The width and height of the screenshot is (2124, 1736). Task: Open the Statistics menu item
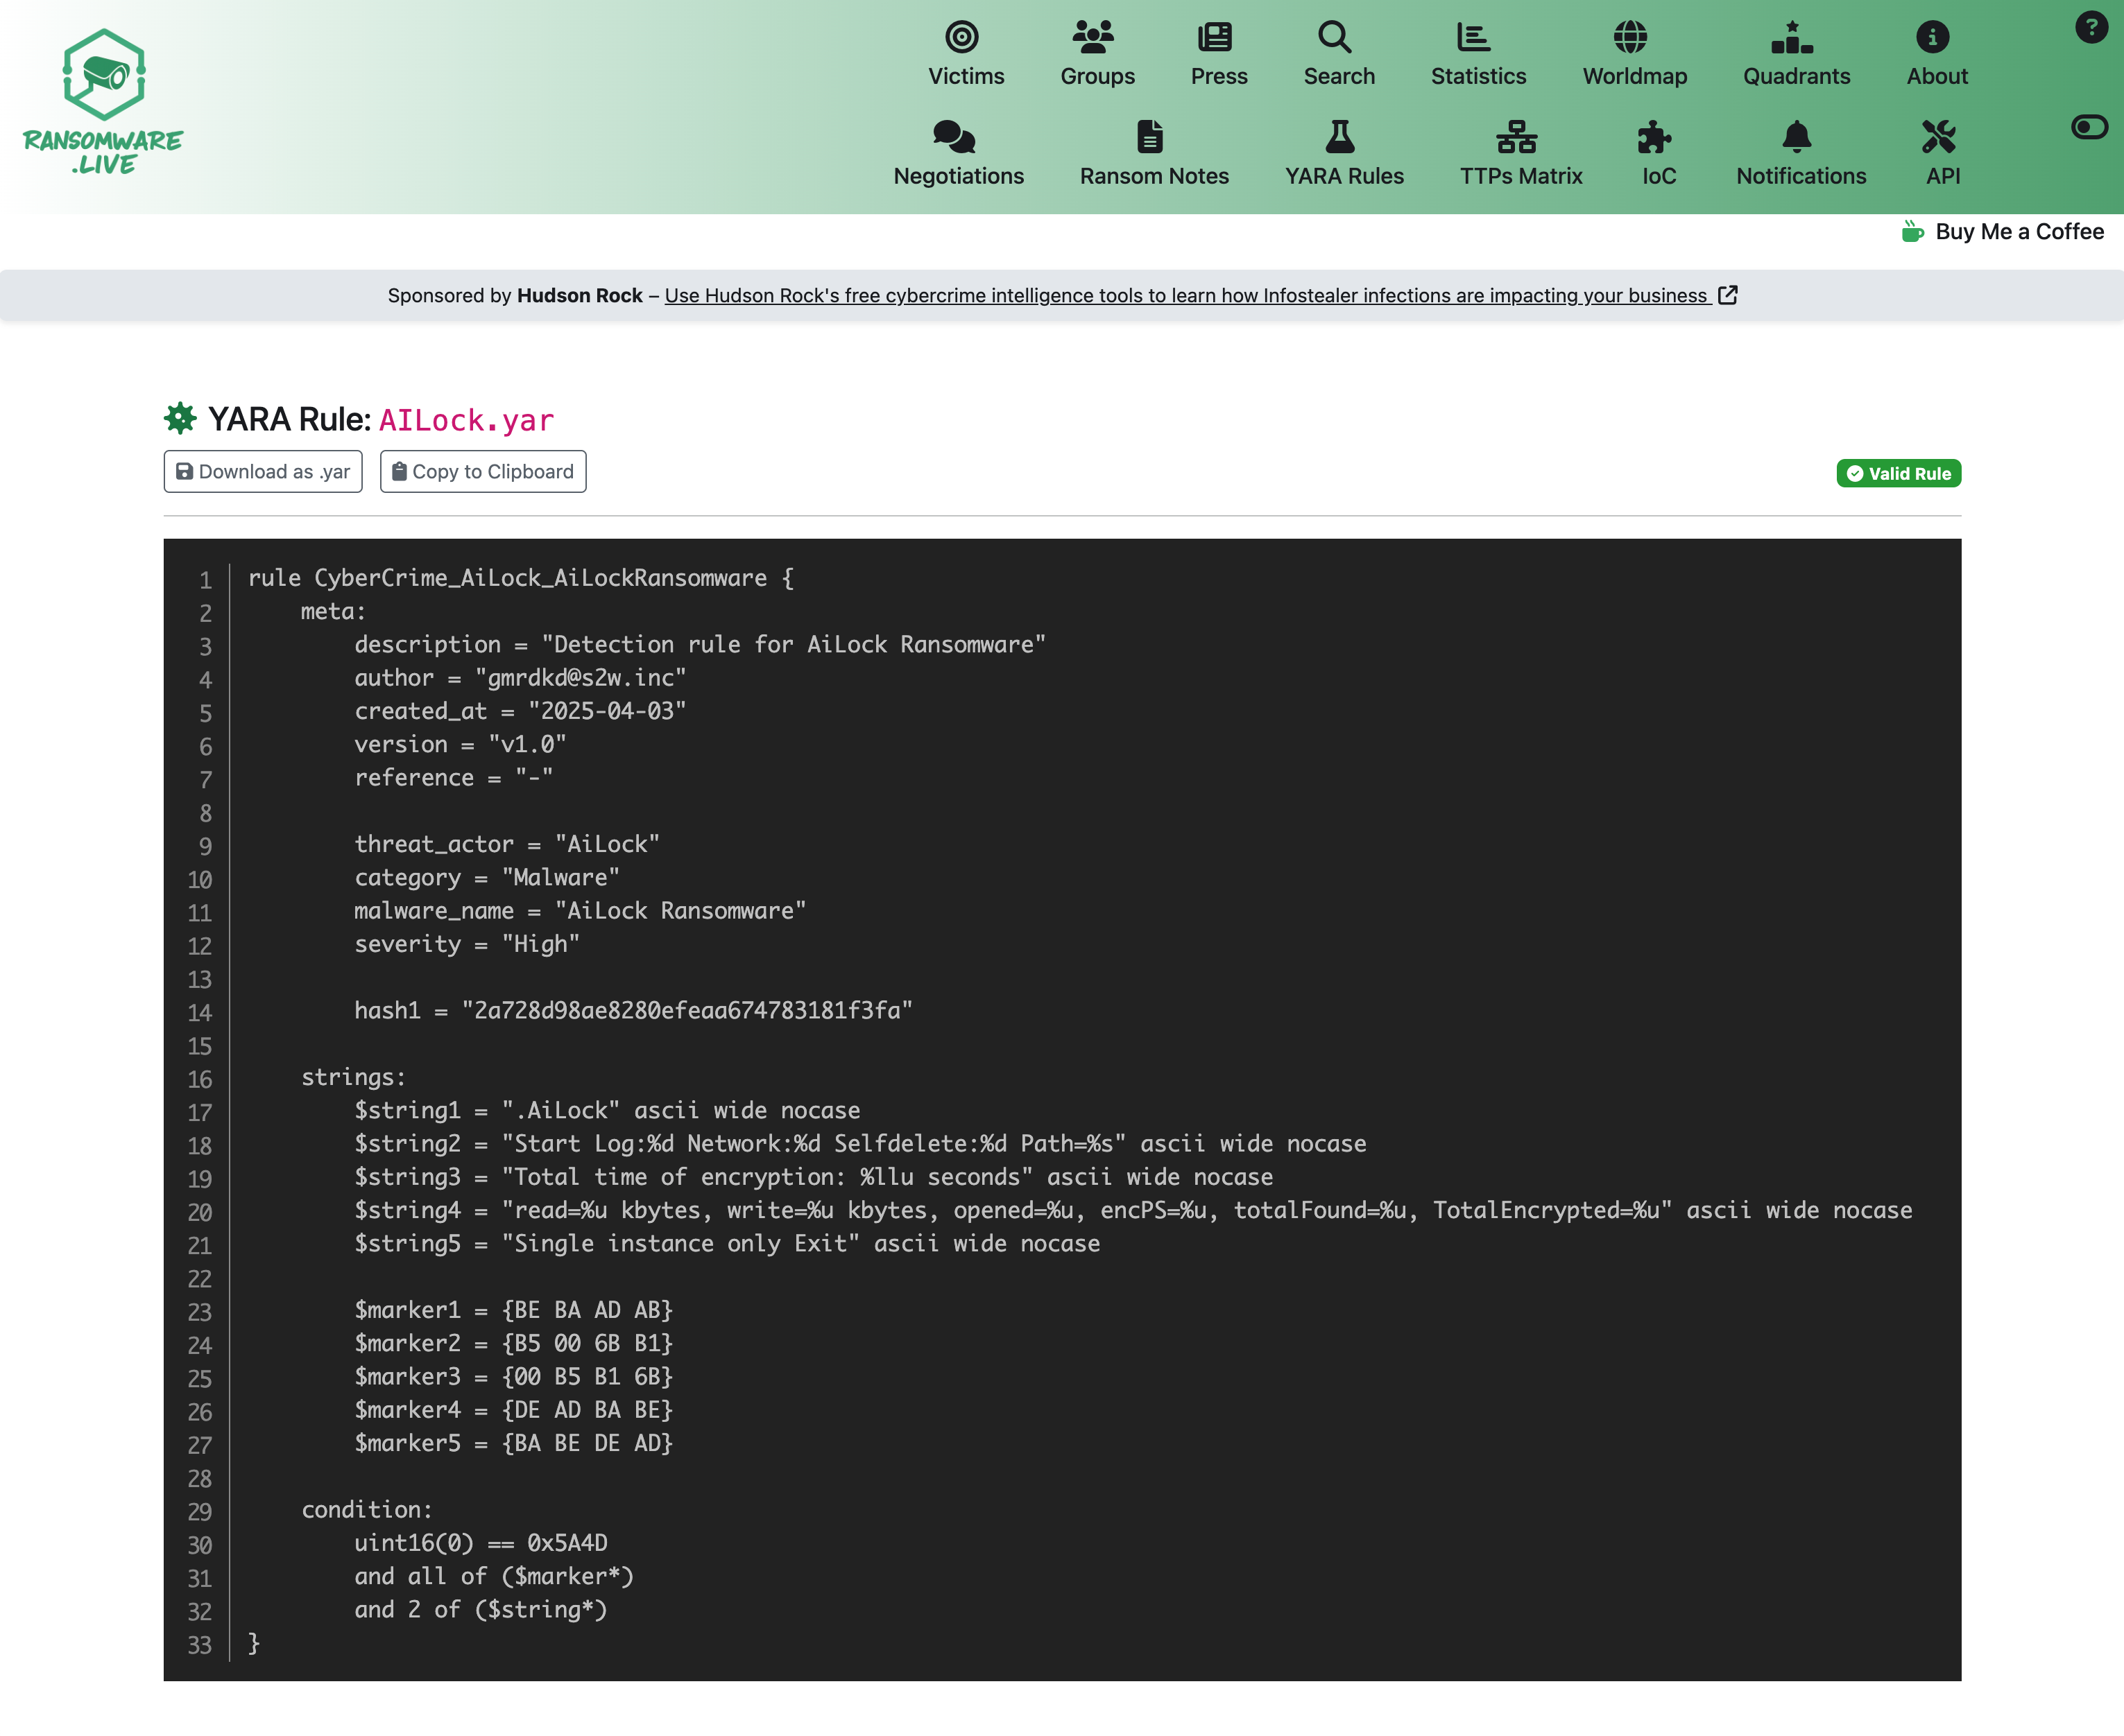pos(1478,76)
